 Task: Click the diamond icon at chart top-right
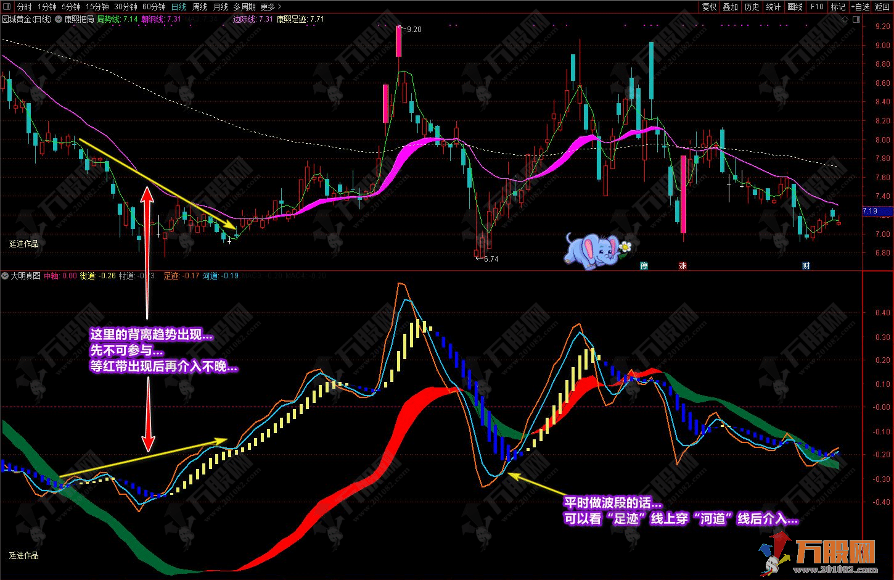coord(845,19)
